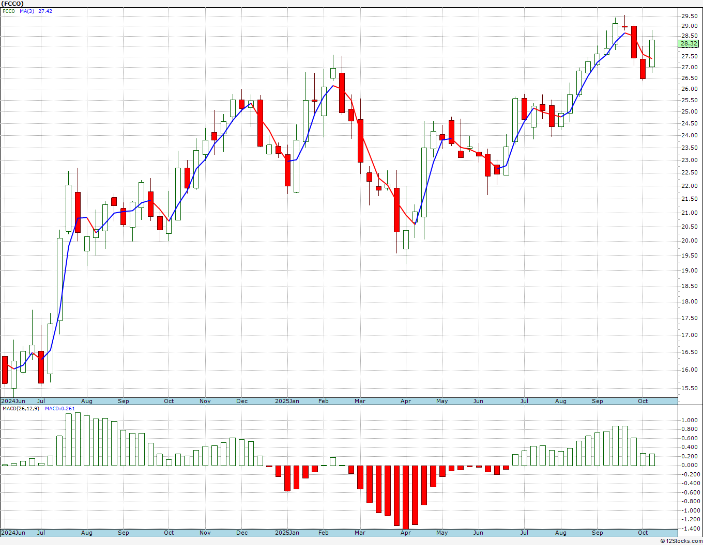
Task: Click the 15.50 price axis label
Action: pyautogui.click(x=689, y=388)
